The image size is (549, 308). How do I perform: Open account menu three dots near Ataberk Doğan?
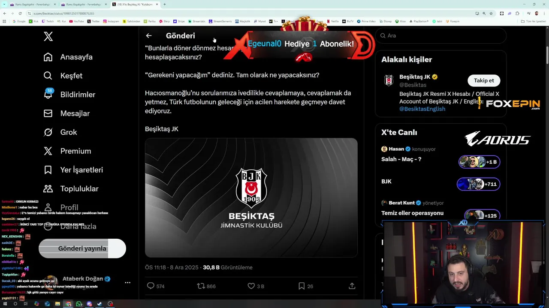(x=127, y=283)
